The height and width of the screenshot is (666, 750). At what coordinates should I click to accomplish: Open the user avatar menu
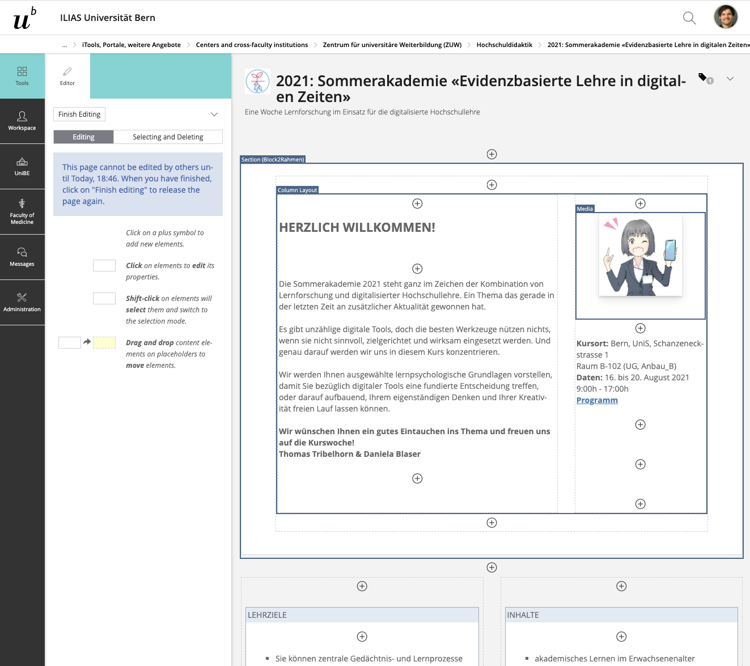726,17
